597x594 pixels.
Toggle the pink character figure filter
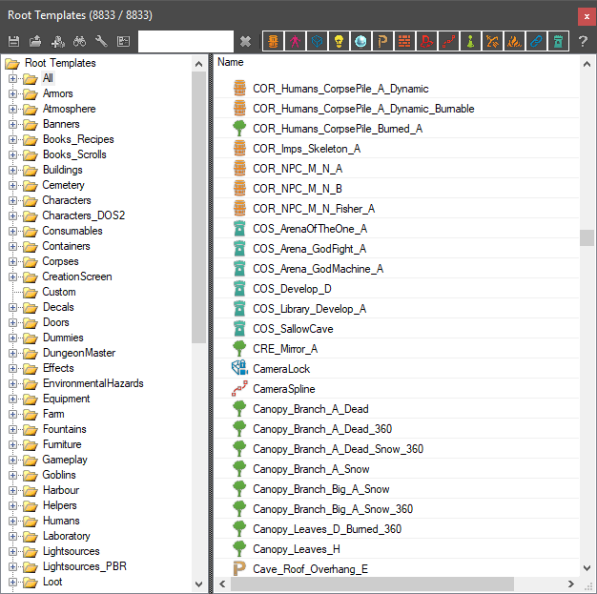295,41
